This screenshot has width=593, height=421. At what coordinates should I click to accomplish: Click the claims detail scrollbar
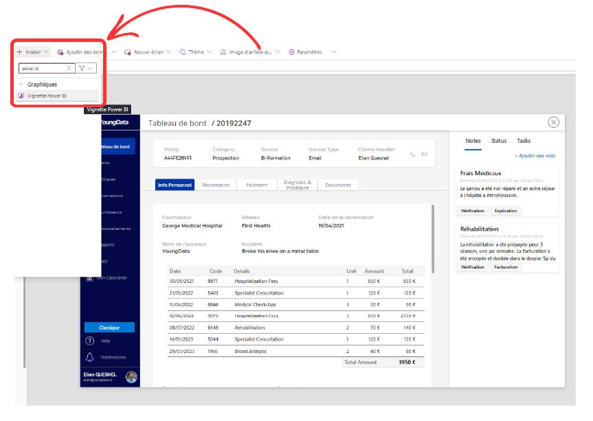click(x=433, y=239)
